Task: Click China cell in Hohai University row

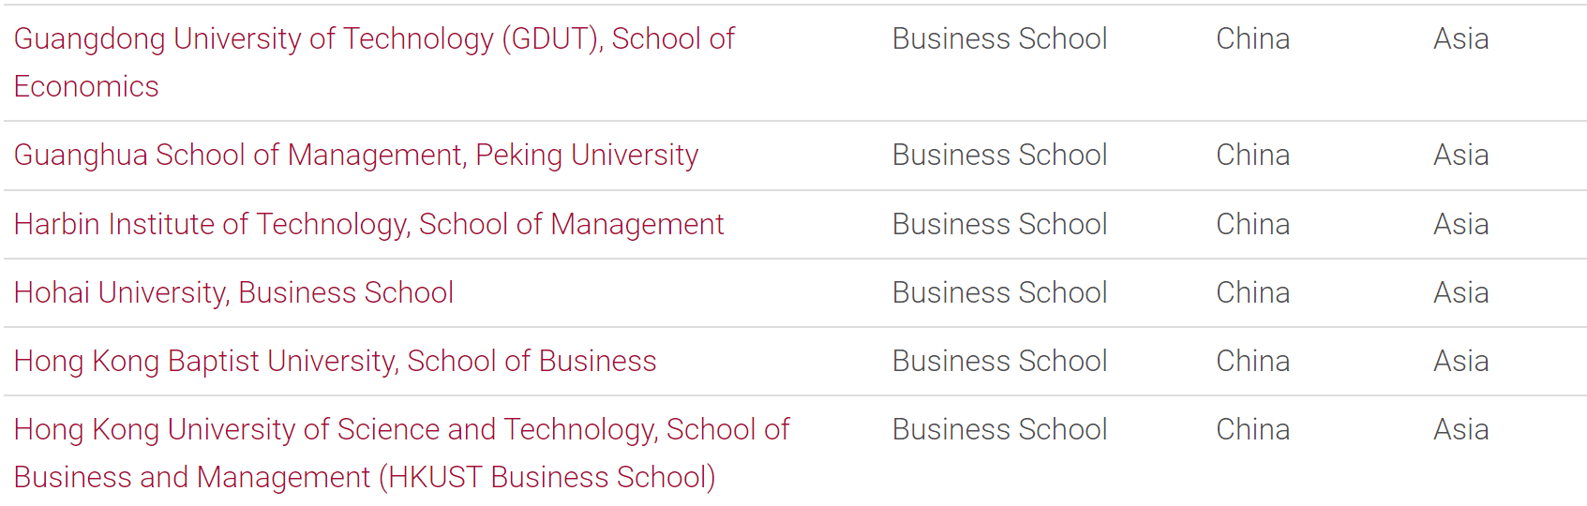Action: pos(1252,292)
